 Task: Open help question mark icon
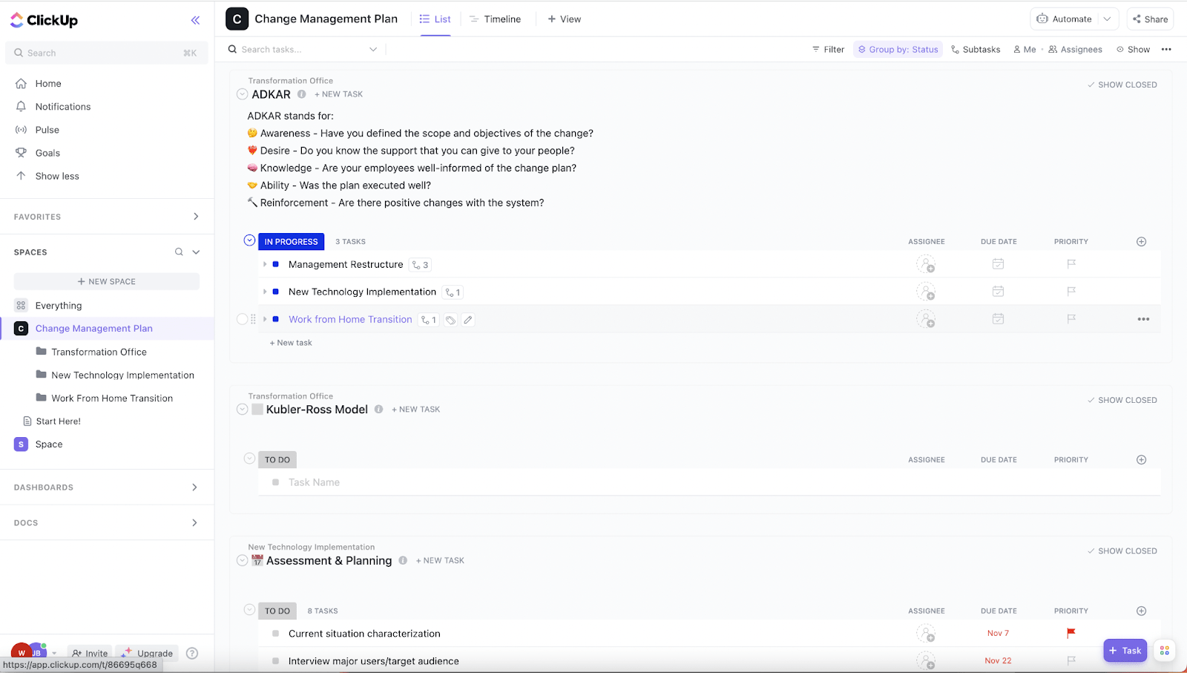tap(192, 654)
